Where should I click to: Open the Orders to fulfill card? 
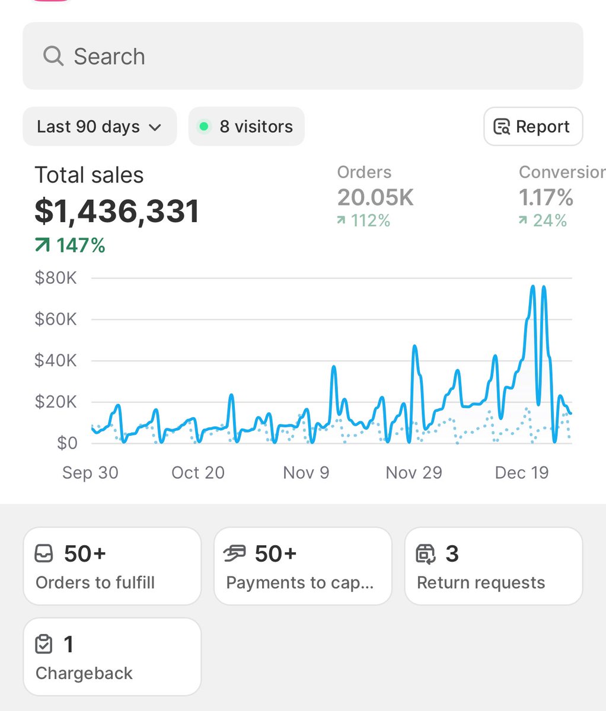tap(112, 566)
